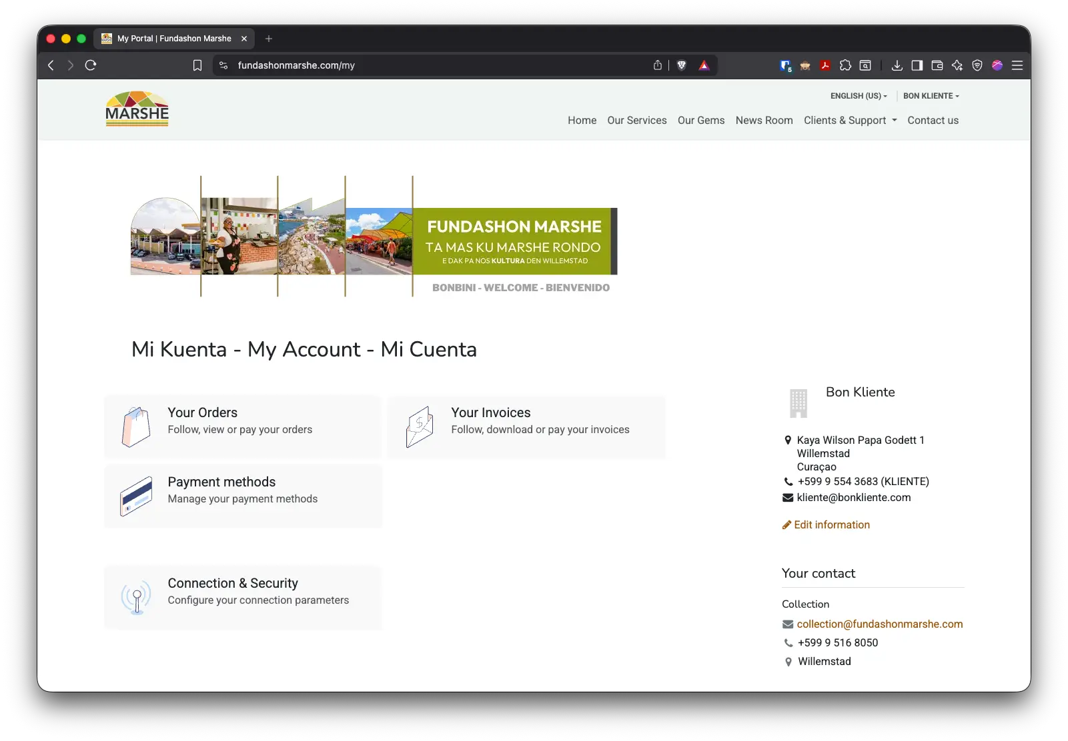Click the Willemstad location under Your contact

pyautogui.click(x=825, y=662)
